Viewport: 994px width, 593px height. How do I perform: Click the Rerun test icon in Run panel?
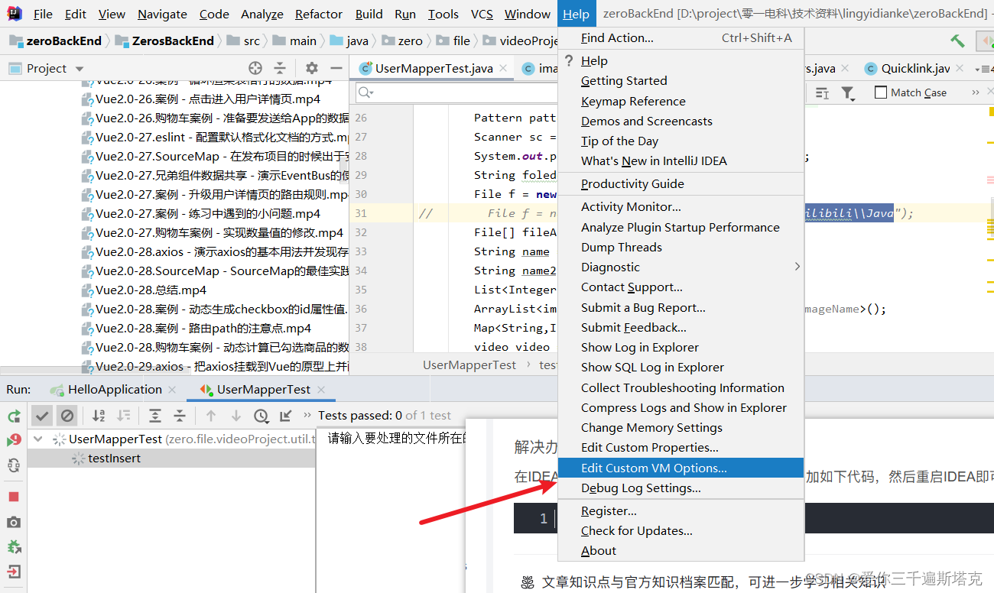click(x=13, y=415)
